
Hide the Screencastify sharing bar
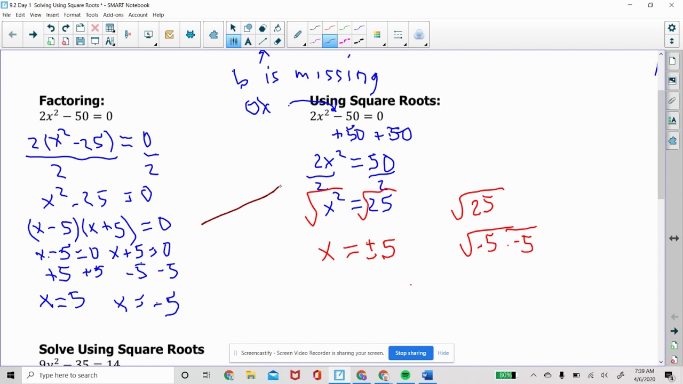[443, 353]
